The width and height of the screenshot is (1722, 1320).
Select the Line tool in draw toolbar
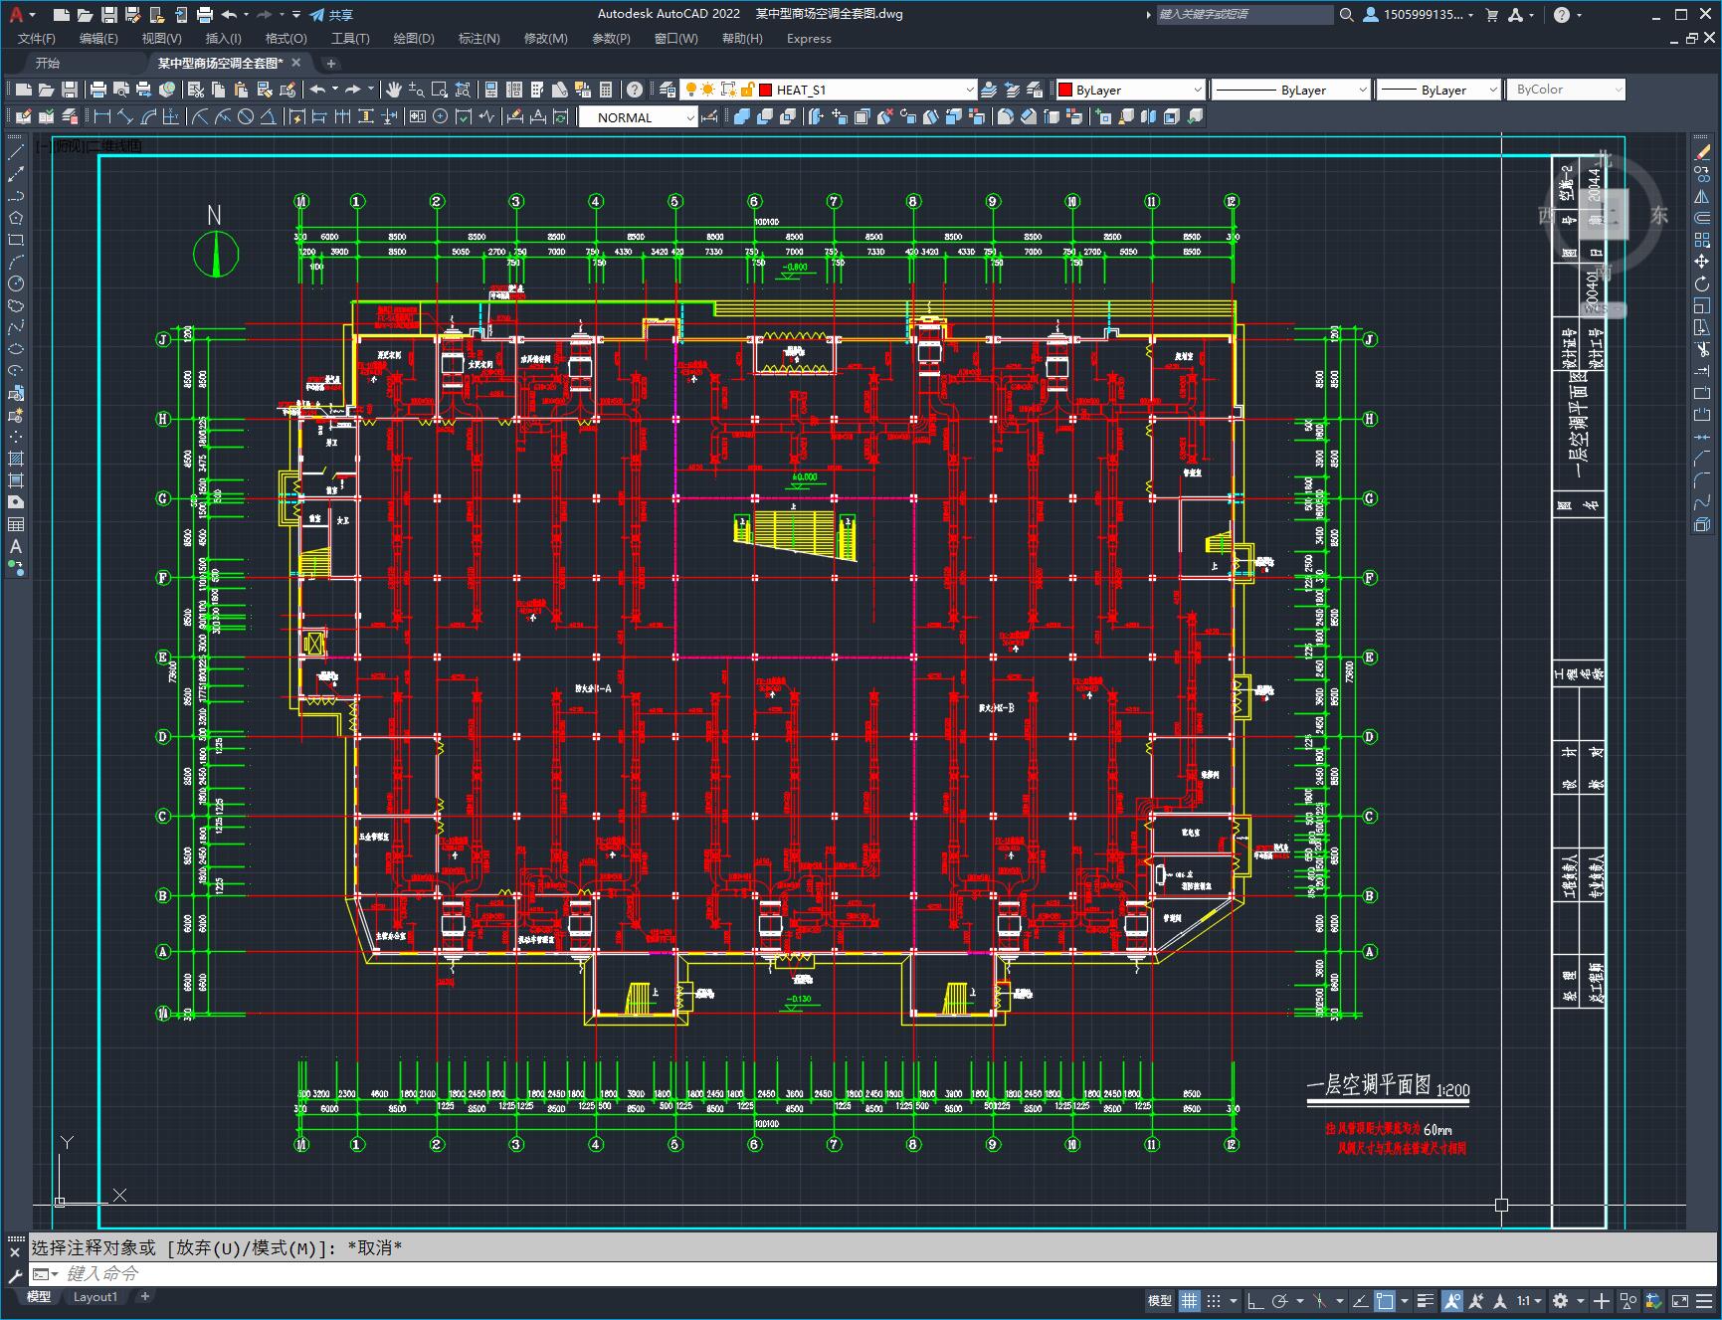(x=16, y=152)
